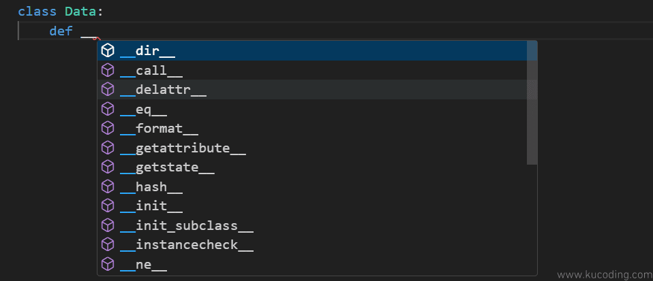Pick the __init_subclass__ completion entry
This screenshot has height=281, width=653.
pyautogui.click(x=317, y=225)
